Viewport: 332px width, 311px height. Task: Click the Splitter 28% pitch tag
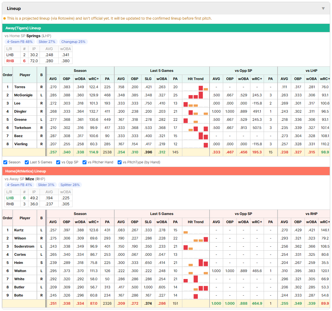[70, 185]
